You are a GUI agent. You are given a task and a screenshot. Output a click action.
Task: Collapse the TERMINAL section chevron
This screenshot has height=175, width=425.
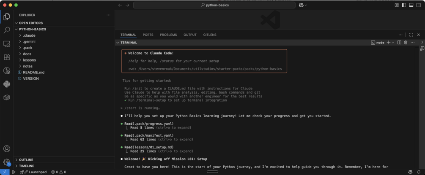point(118,43)
